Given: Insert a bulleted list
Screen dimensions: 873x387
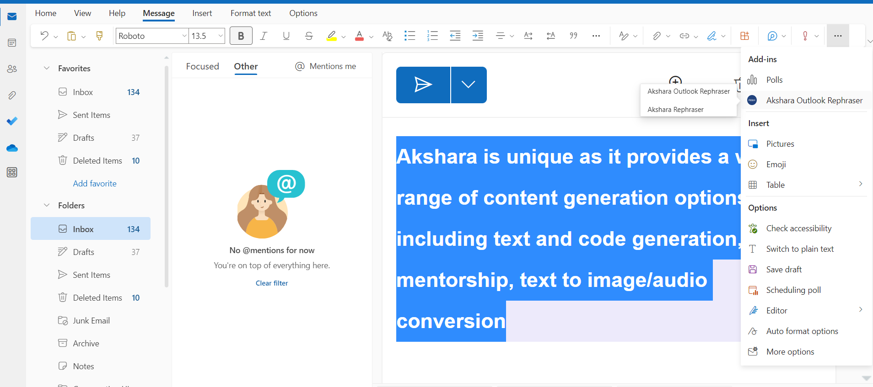Looking at the screenshot, I should click(x=410, y=36).
